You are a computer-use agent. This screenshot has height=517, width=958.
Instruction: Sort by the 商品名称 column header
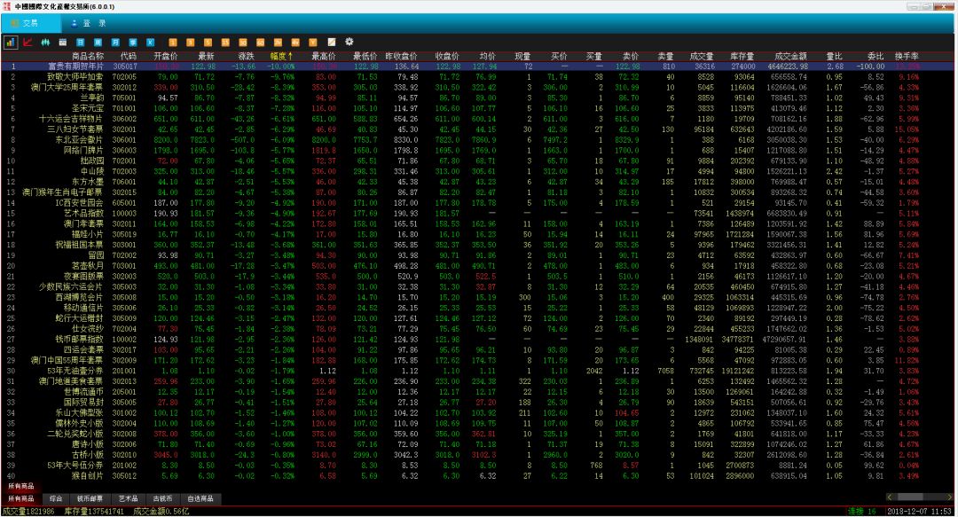point(88,56)
